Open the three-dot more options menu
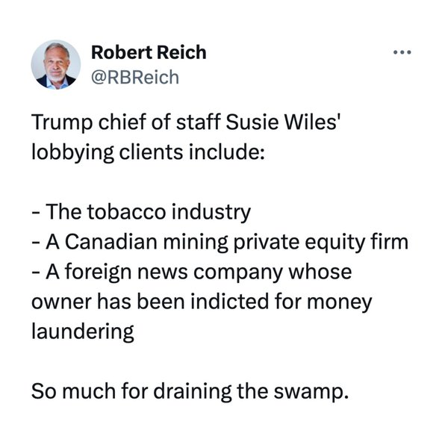The height and width of the screenshot is (448, 448). tap(403, 54)
